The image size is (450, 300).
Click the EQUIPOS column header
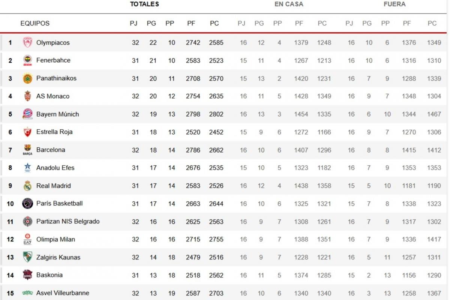point(35,23)
